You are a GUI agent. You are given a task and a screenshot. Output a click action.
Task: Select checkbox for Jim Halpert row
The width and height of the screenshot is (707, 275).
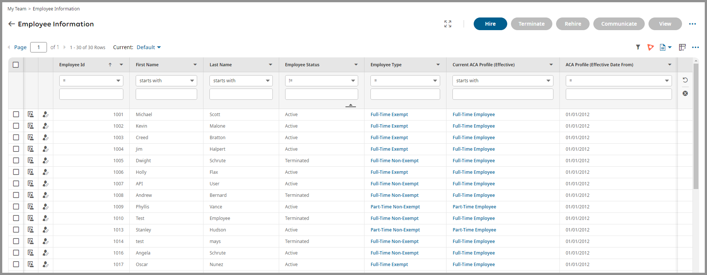pyautogui.click(x=16, y=149)
